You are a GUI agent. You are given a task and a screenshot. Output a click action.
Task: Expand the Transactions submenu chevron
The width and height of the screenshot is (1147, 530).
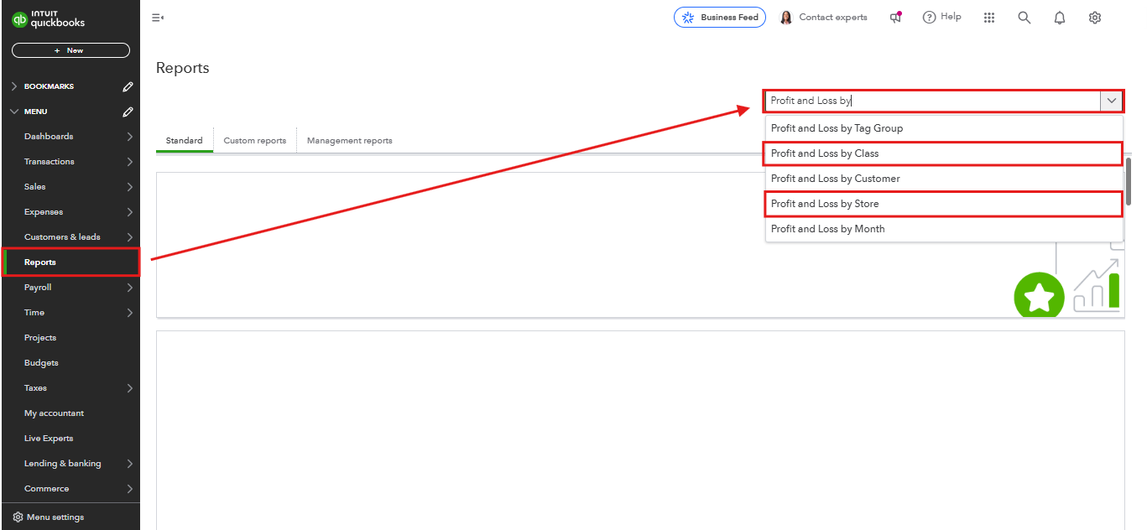click(x=130, y=162)
